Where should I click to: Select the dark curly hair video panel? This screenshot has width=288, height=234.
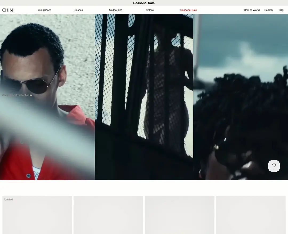pos(241,97)
